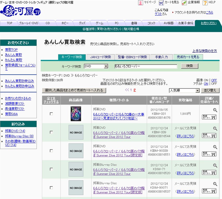Open the DVD category dropdown
Image resolution: width=222 pixels, height=199 pixels.
(x=96, y=66)
